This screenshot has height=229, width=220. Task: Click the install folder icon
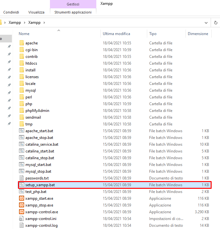point(22,70)
